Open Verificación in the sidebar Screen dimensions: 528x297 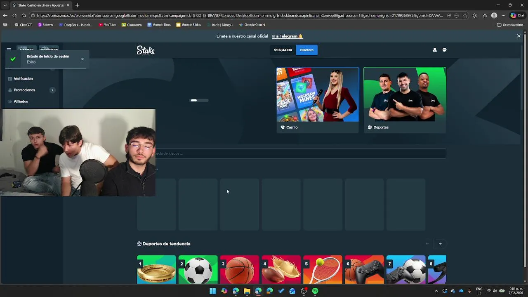23,78
